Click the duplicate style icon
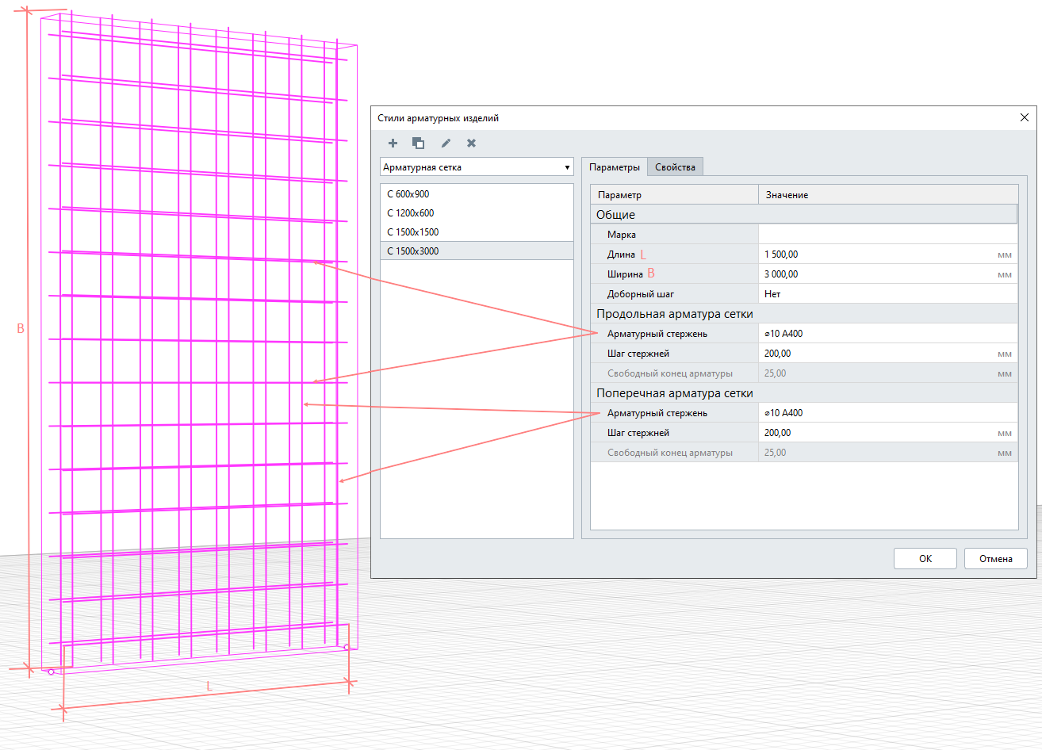1042x750 pixels. [x=418, y=143]
